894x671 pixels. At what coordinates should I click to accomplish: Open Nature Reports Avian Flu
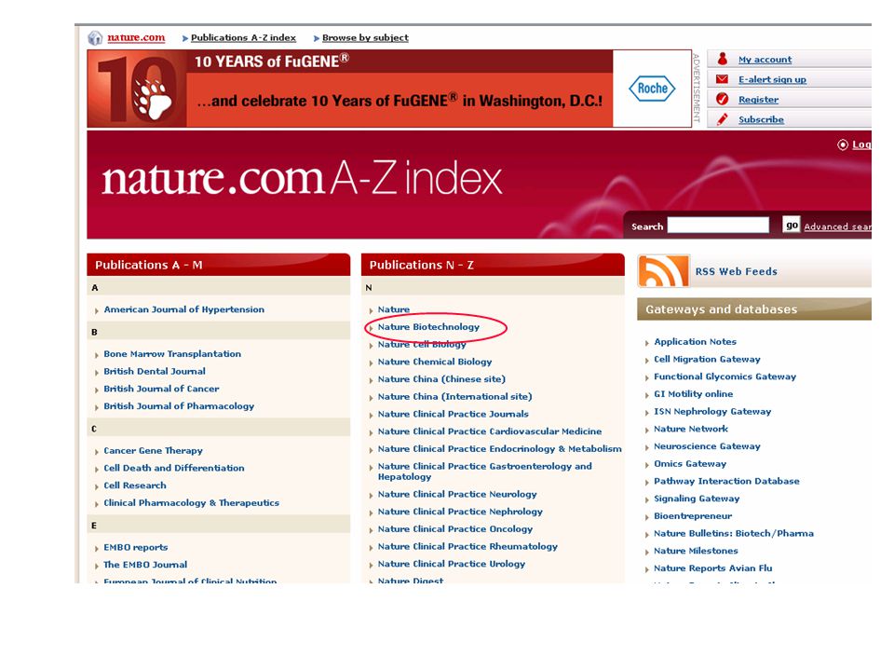tap(712, 568)
